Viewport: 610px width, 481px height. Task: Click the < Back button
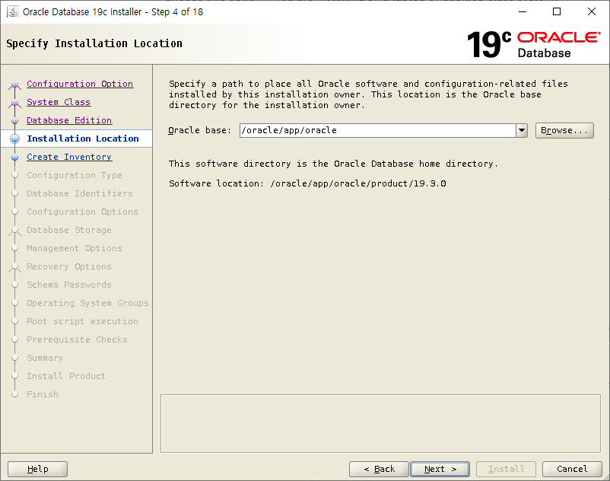tap(379, 469)
